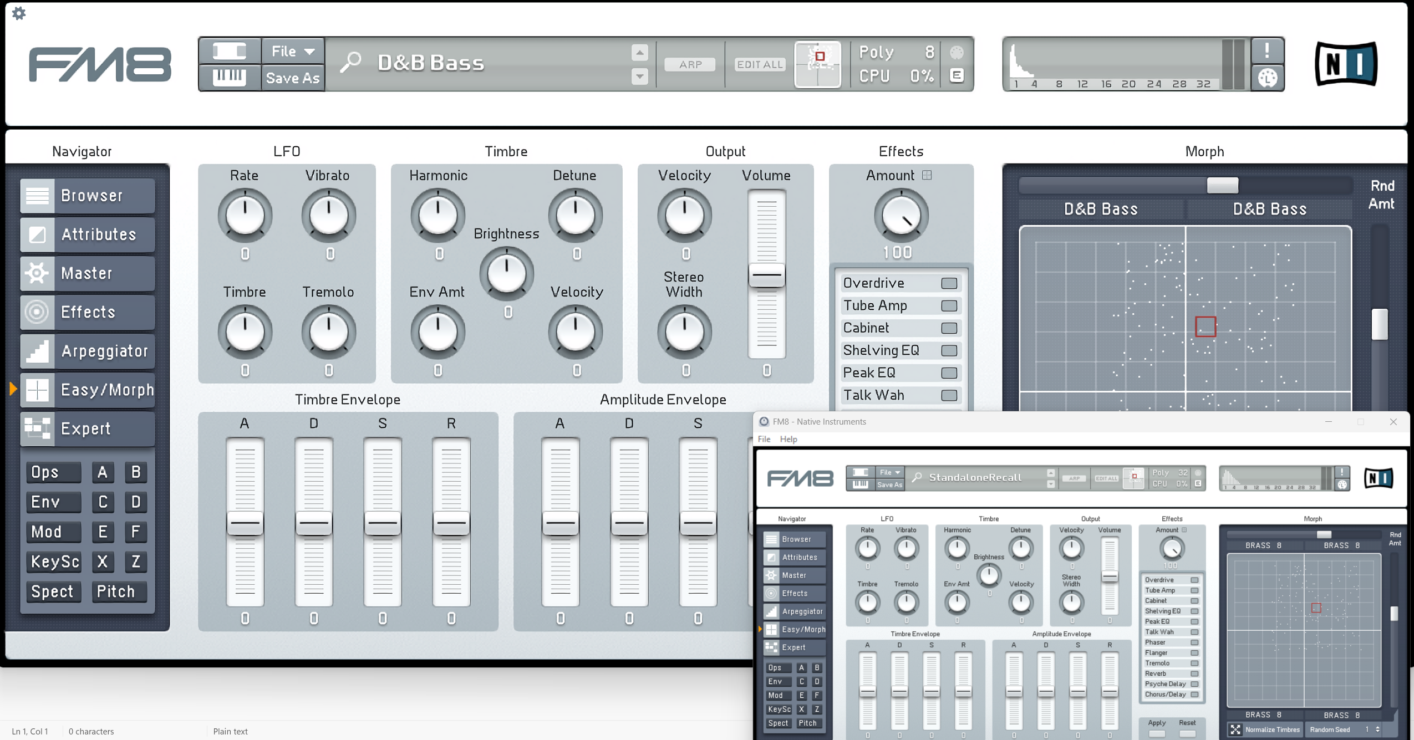The image size is (1414, 740).
Task: Click the search magnifier beside D&B Bass
Action: [350, 63]
